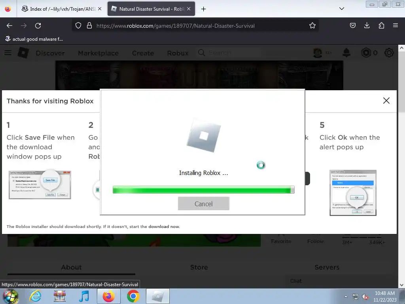Go forward with the browser forward arrow
Screen dimensions: 405x304
[24, 26]
